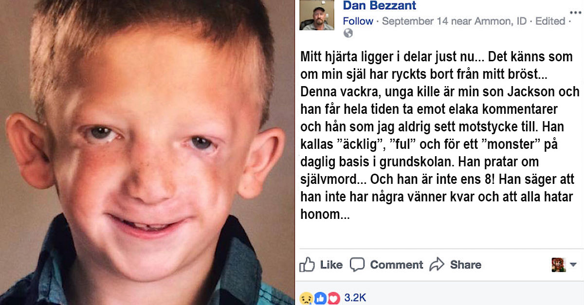Click the Swedish post text body

pos(440,135)
